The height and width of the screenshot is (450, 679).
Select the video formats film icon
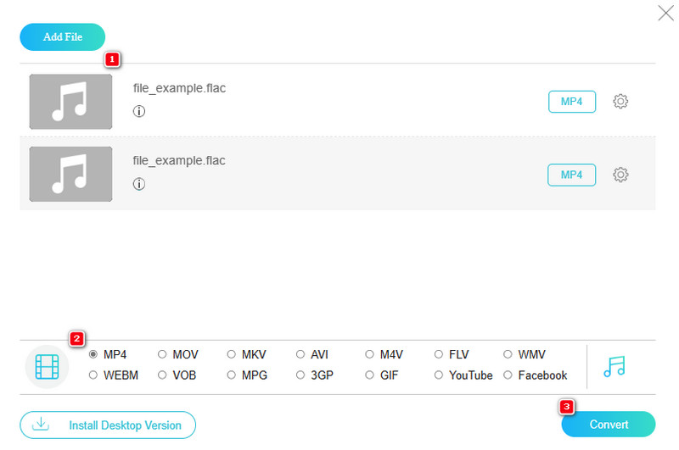(48, 366)
